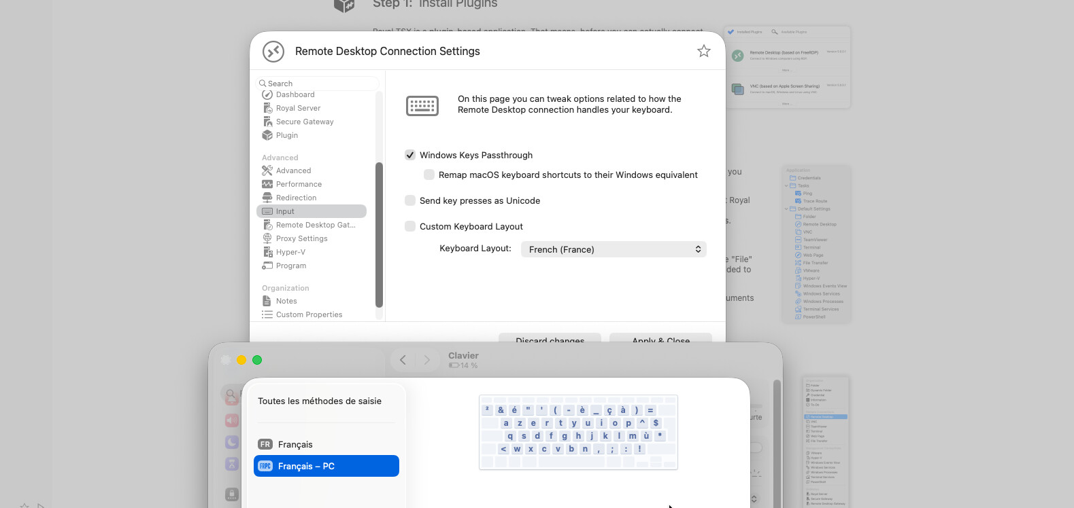Viewport: 1074px width, 508px height.
Task: Click the Royal Server sidebar icon
Action: [267, 108]
